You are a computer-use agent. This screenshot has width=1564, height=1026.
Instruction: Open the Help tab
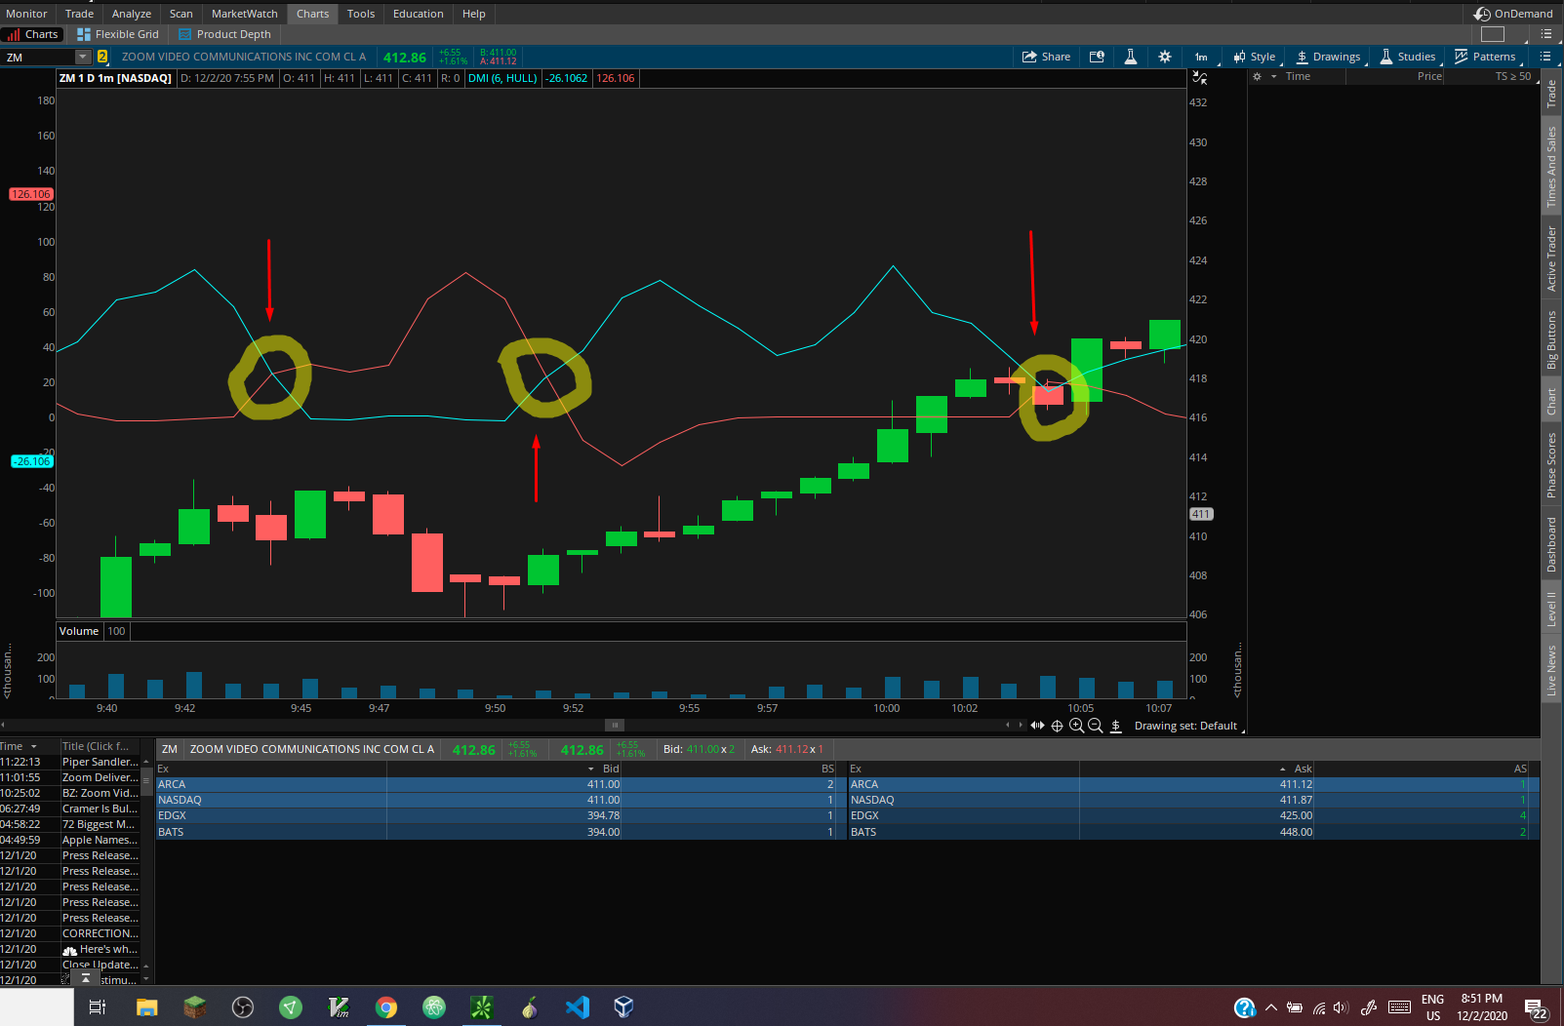[x=474, y=14]
